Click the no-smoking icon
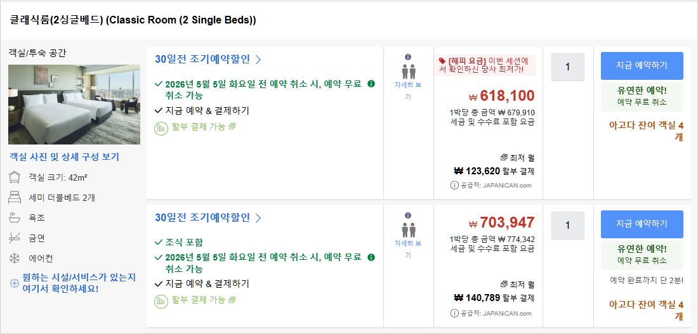The width and height of the screenshot is (698, 334). [x=15, y=238]
